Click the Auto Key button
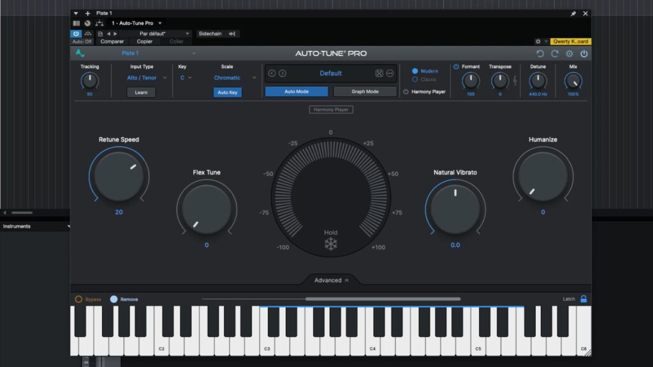653x367 pixels. [228, 92]
